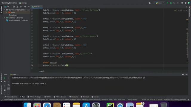Collapse all in Project panel toolbar
The image size is (191, 107).
(x=21, y=7)
